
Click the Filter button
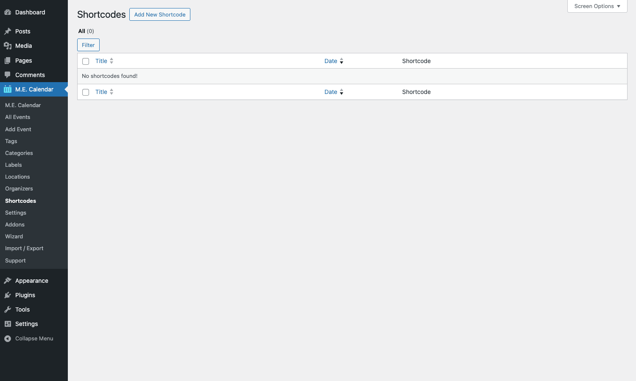88,45
